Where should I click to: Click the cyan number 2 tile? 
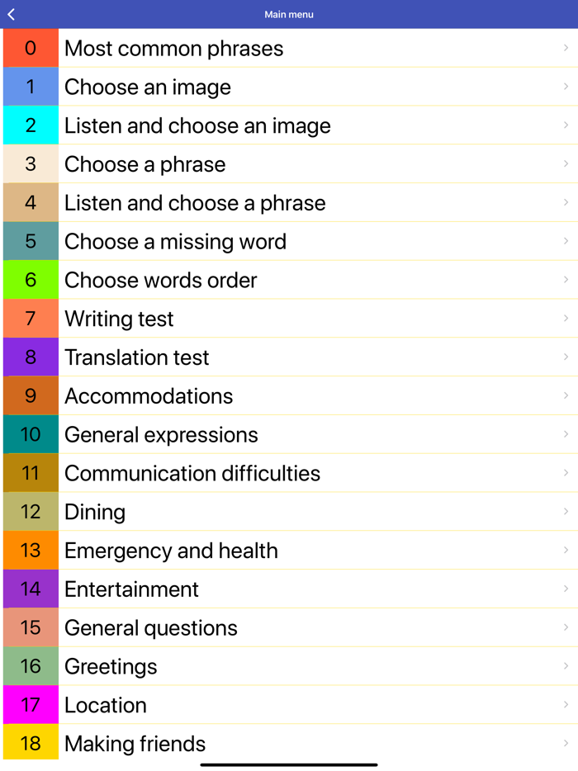click(31, 125)
